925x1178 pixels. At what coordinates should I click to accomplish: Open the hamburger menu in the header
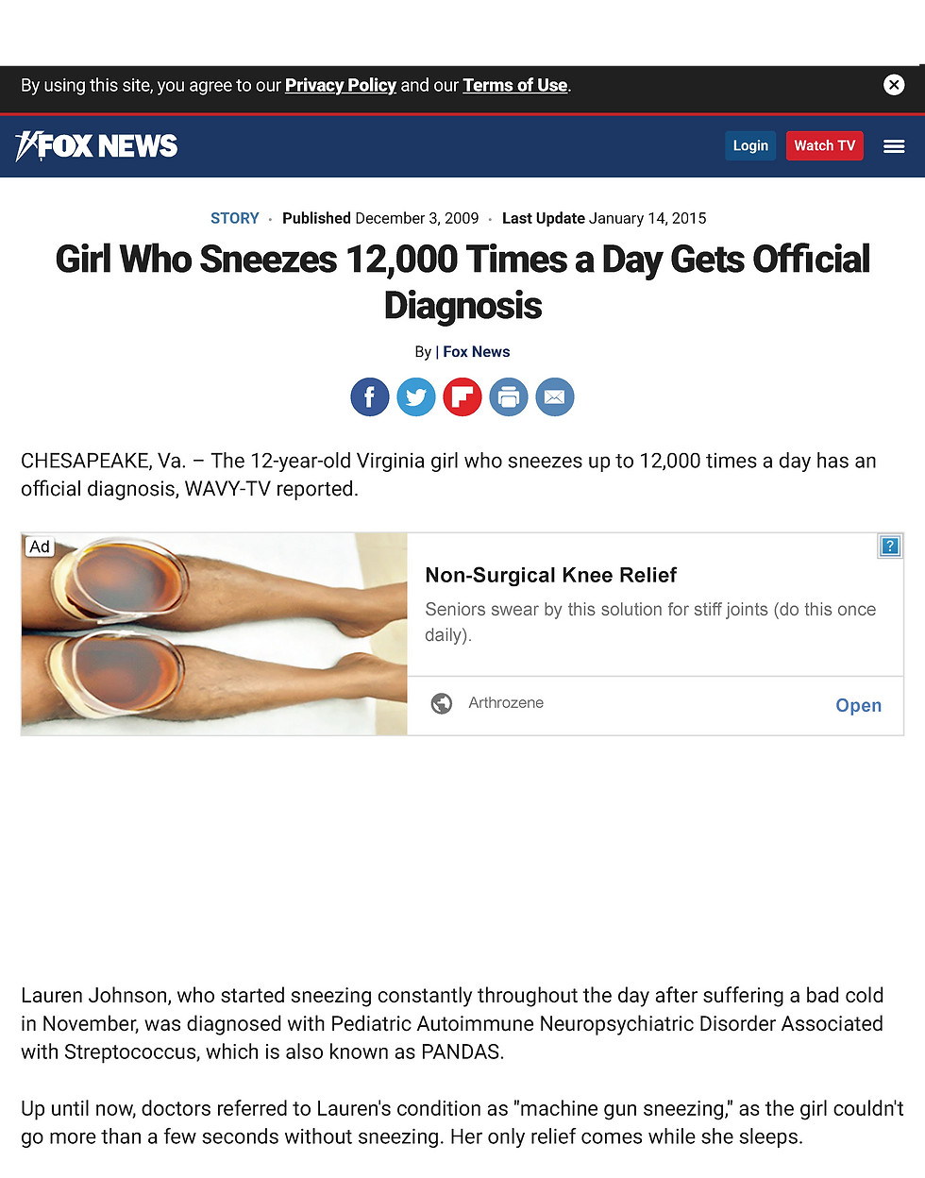pos(894,146)
